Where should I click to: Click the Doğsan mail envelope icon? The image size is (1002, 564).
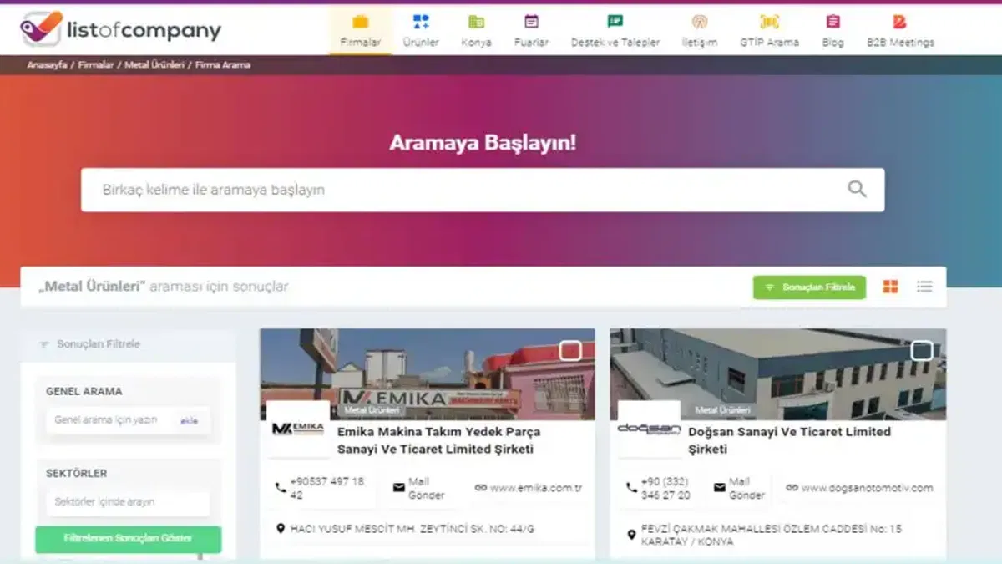719,488
